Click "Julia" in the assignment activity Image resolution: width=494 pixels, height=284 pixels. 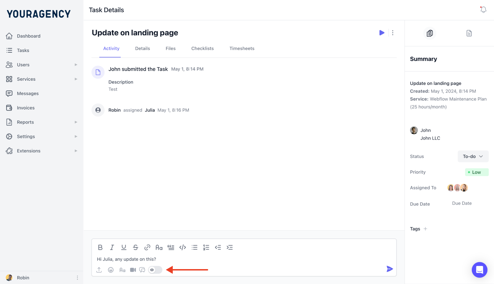click(x=150, y=110)
